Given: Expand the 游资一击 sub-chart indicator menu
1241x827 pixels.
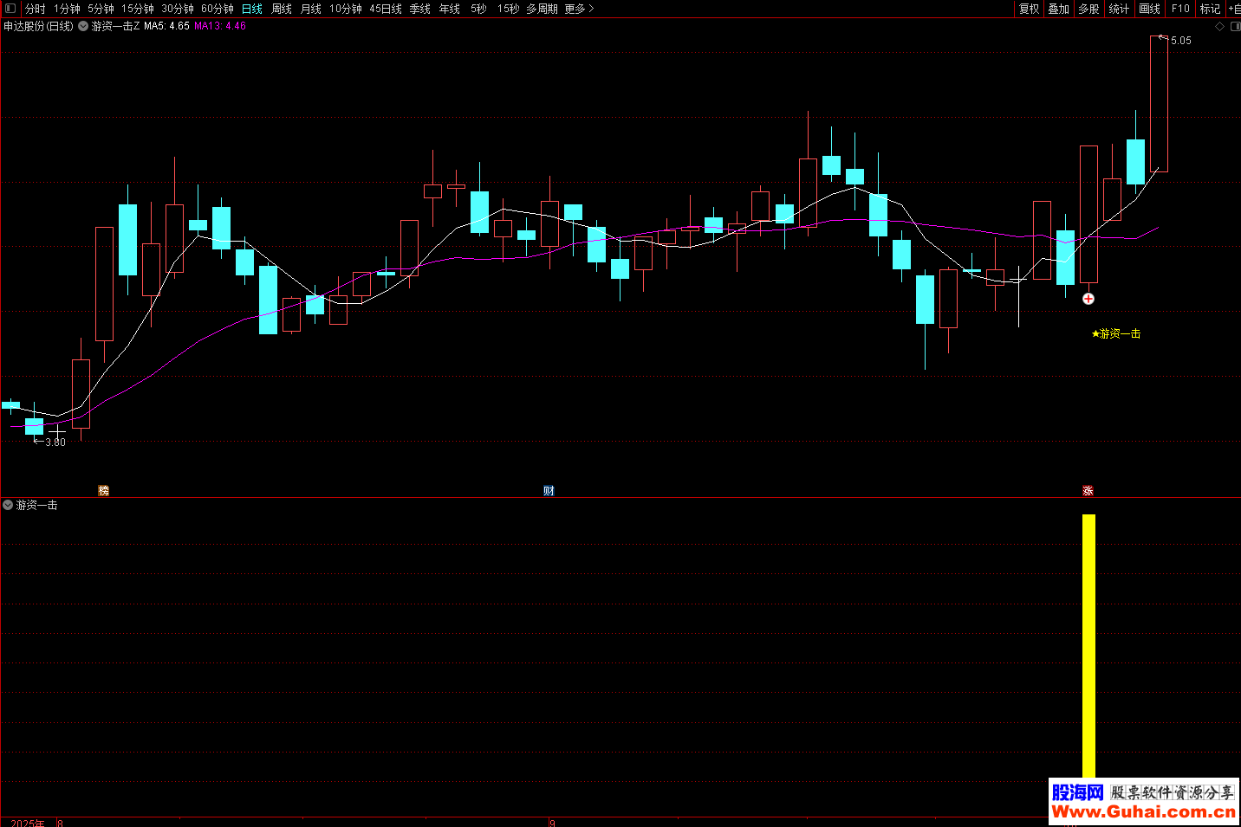Looking at the screenshot, I should [9, 505].
